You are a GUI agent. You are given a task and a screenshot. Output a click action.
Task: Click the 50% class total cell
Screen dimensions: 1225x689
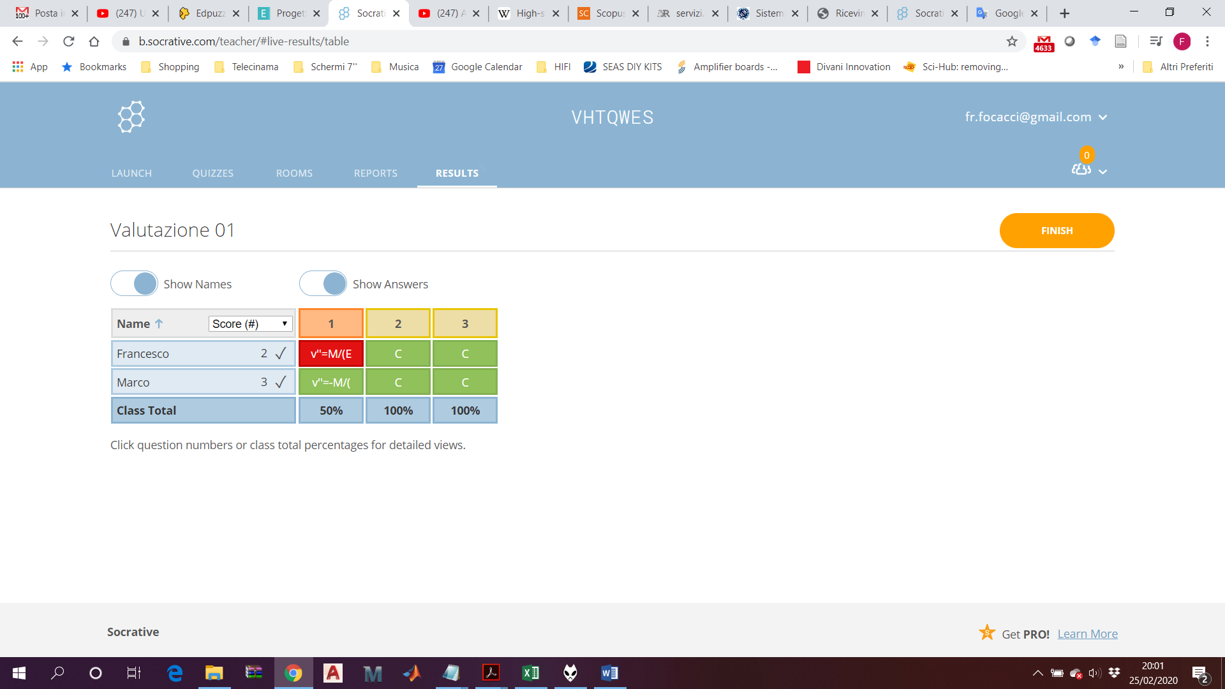coord(331,410)
